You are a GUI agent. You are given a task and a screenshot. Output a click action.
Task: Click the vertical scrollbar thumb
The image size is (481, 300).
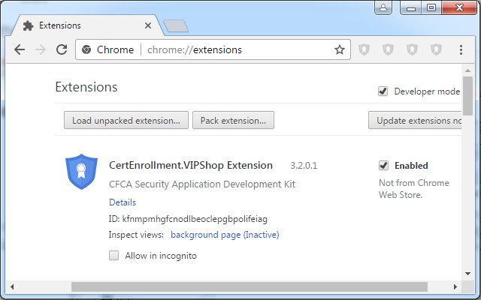coord(467,96)
